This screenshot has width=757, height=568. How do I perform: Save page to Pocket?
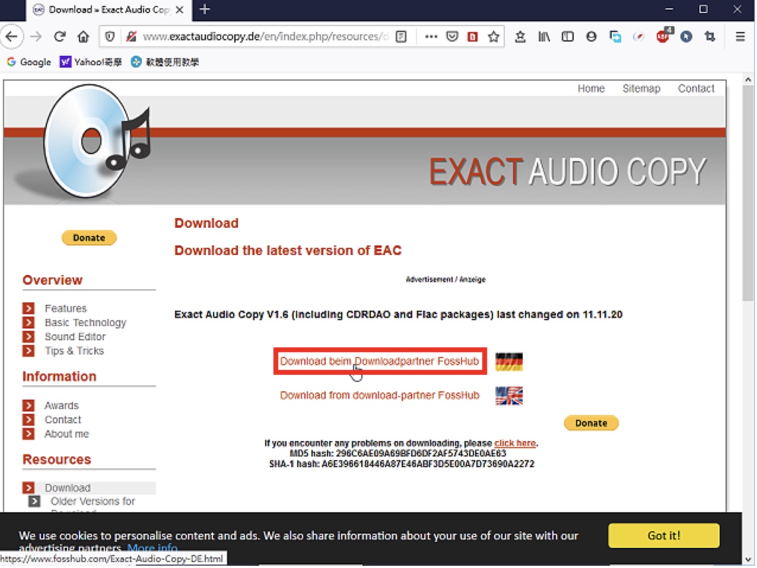pos(452,37)
